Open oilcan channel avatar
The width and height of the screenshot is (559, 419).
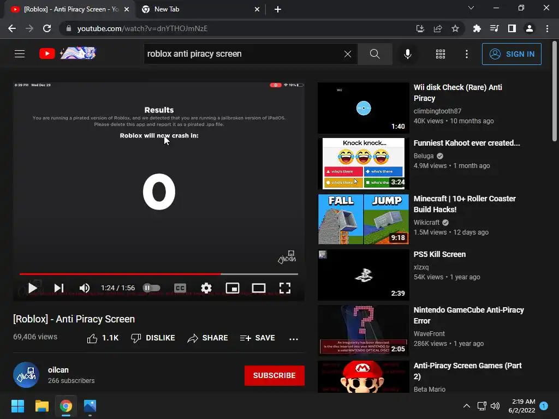pos(26,375)
